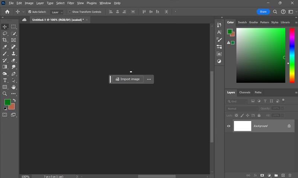
Task: Select the Hand tool
Action: pyautogui.click(x=13, y=87)
